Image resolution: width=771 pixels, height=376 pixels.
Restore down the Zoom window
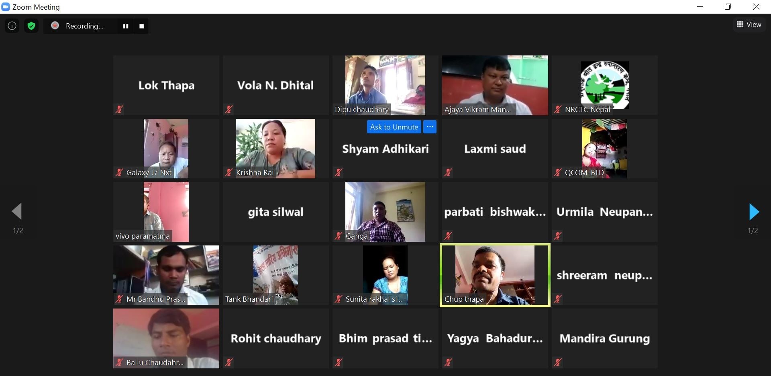[x=728, y=7]
